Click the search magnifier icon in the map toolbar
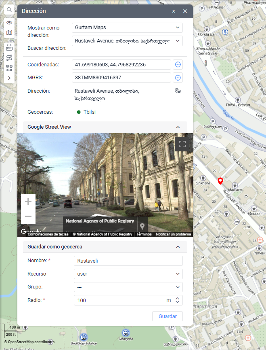The height and width of the screenshot is (350, 266). click(x=9, y=10)
